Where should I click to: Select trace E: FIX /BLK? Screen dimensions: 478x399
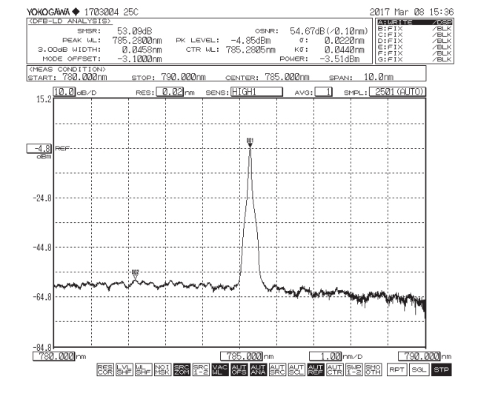[x=414, y=47]
